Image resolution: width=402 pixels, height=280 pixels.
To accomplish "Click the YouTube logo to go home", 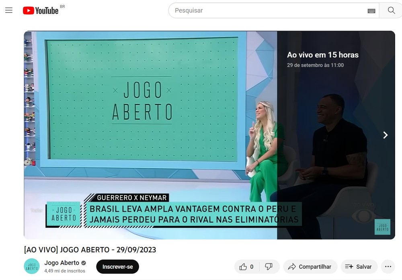I will tap(41, 10).
